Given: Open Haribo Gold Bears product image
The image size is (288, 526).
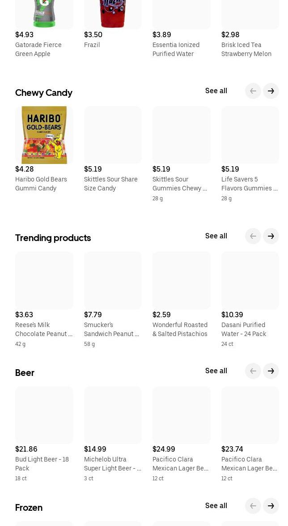Looking at the screenshot, I should (44, 135).
